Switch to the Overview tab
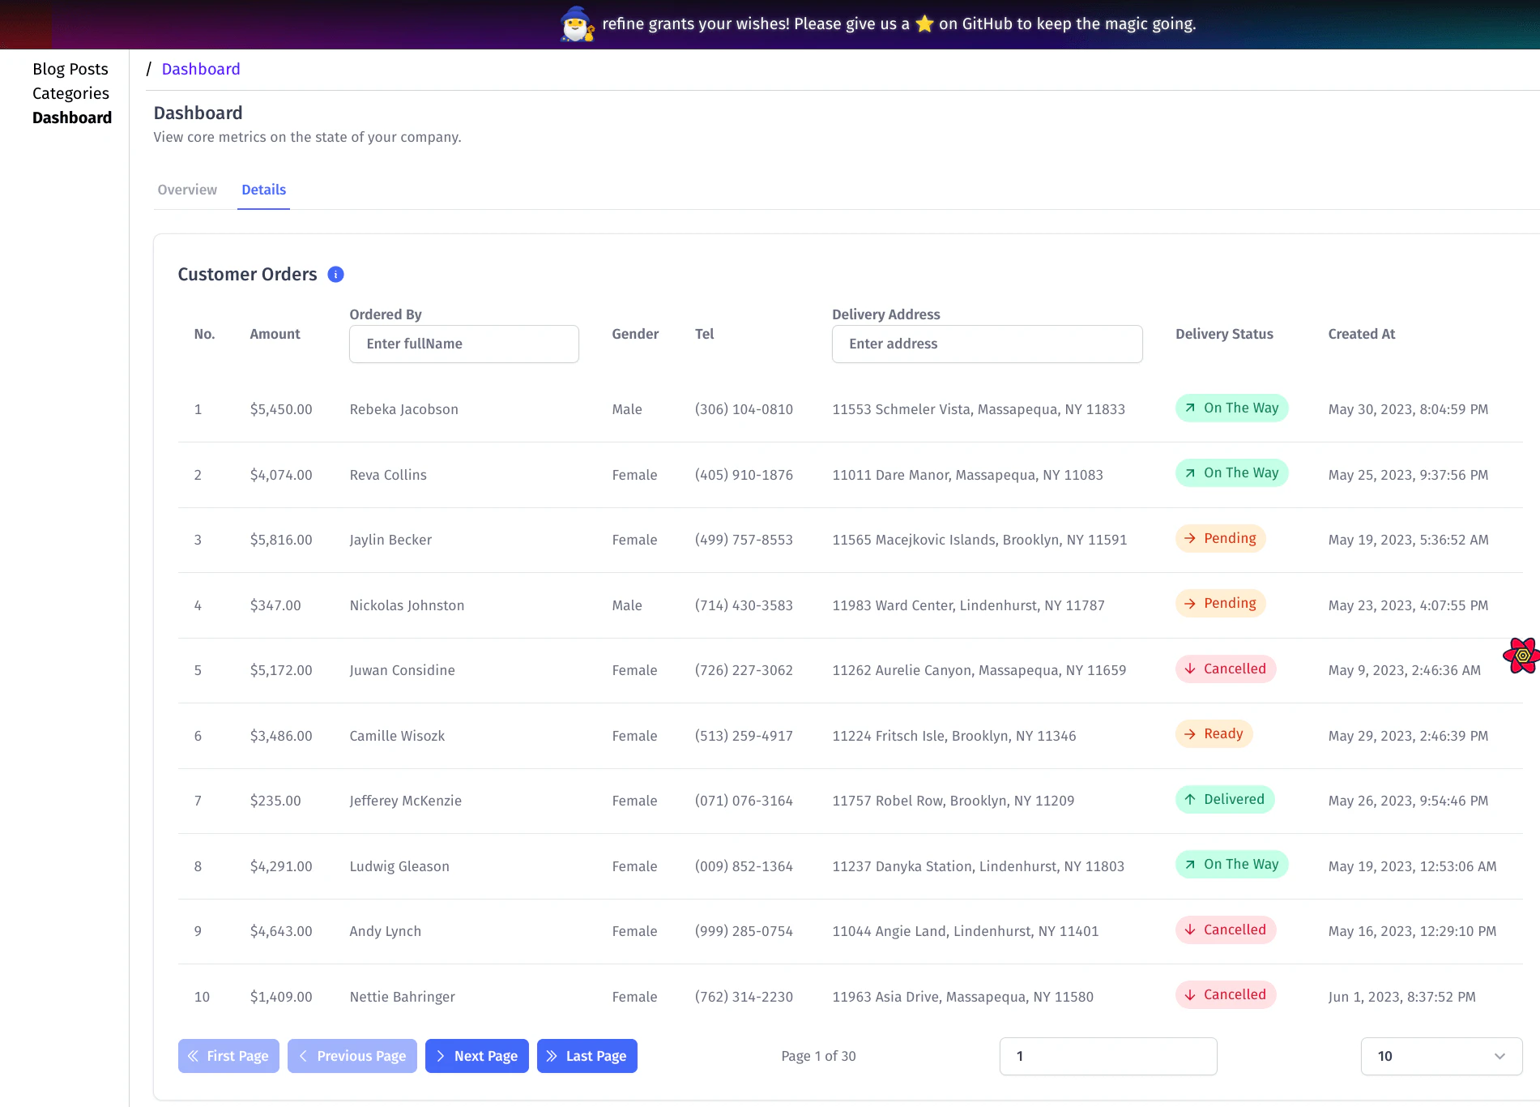1540x1107 pixels. pyautogui.click(x=187, y=190)
